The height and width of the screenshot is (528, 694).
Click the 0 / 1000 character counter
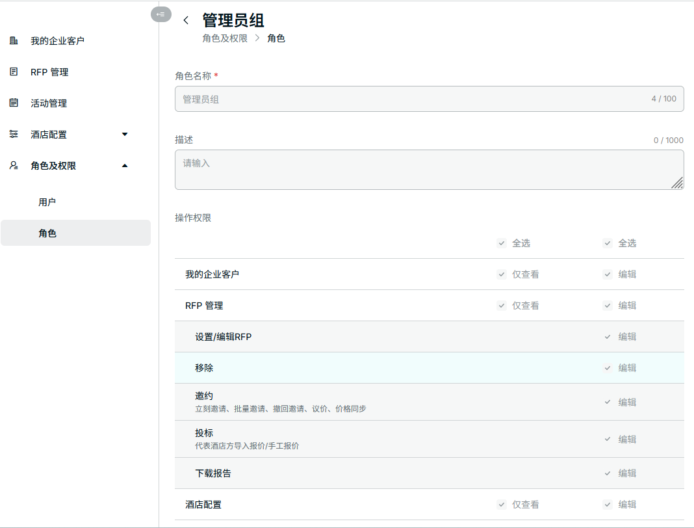click(668, 140)
